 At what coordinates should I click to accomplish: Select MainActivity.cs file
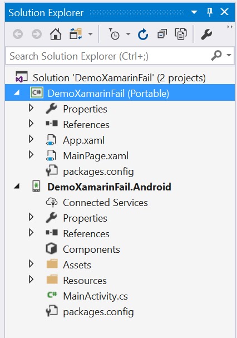click(95, 296)
